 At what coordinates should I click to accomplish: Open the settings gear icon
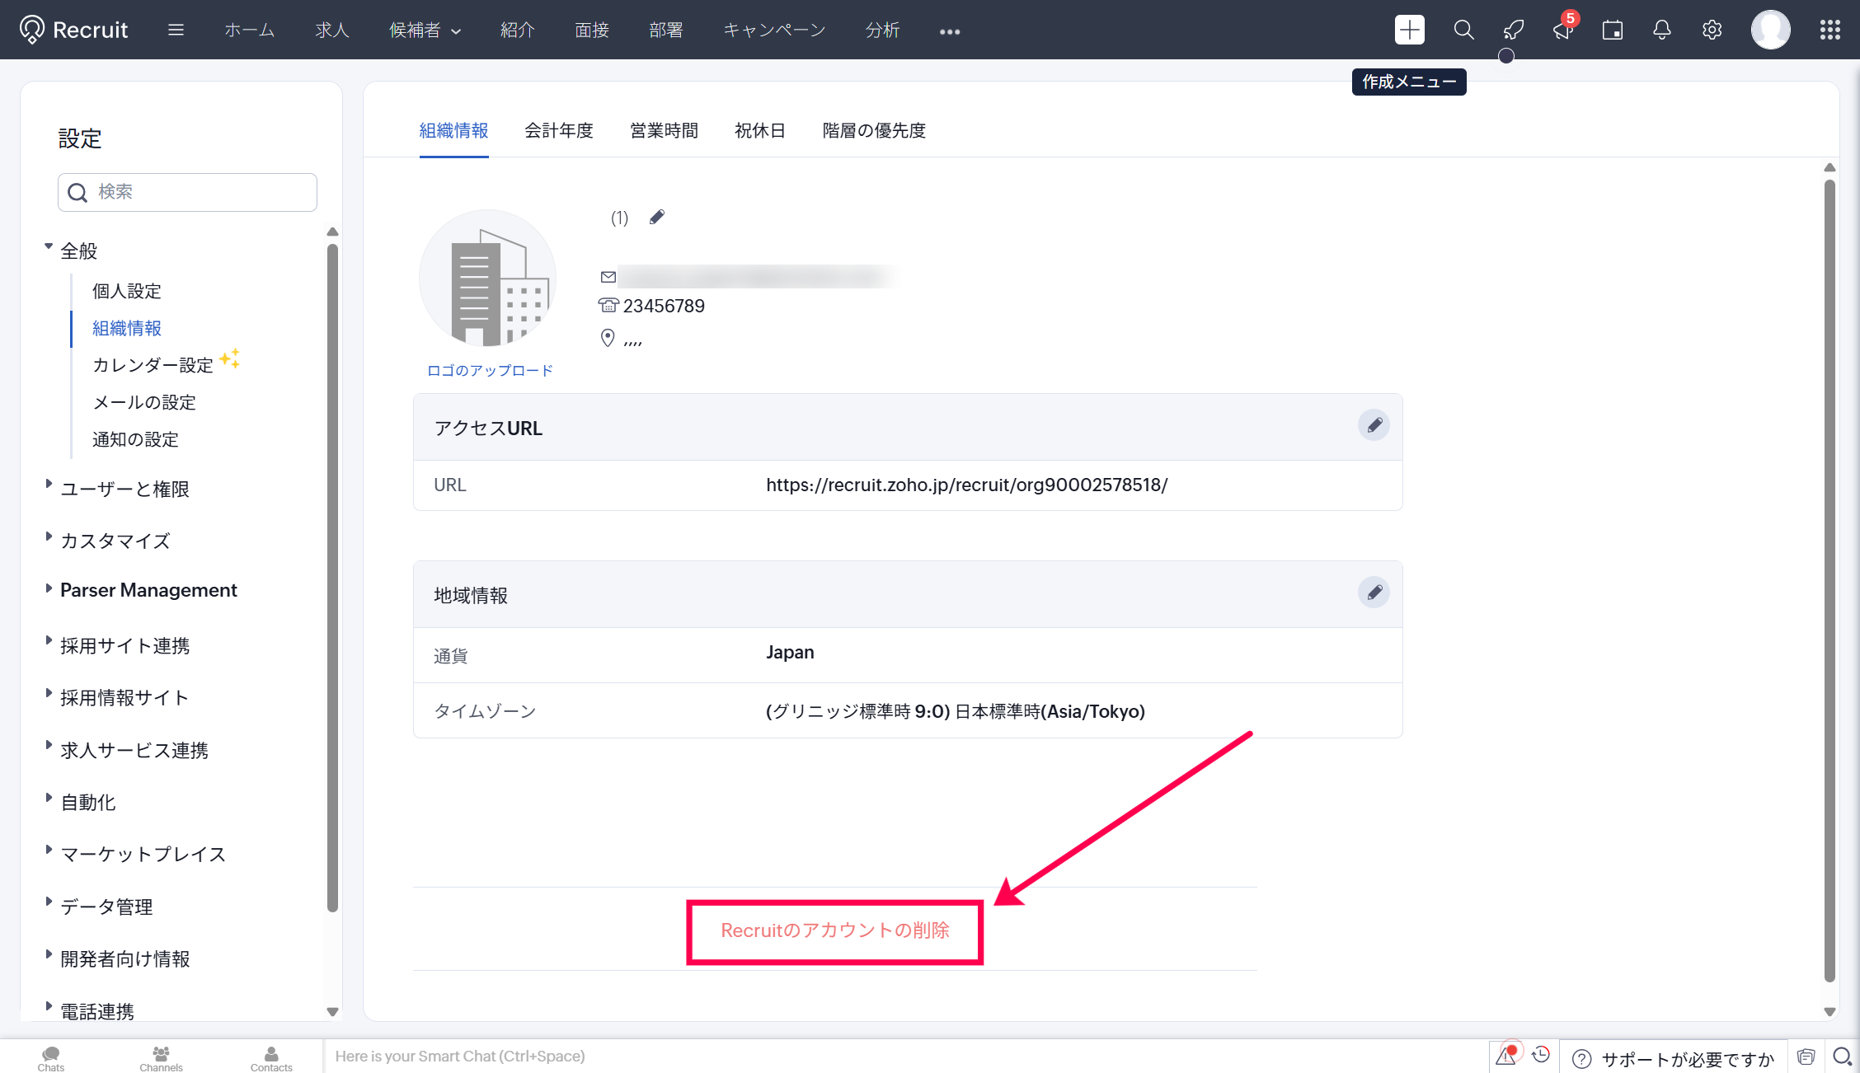coord(1712,30)
